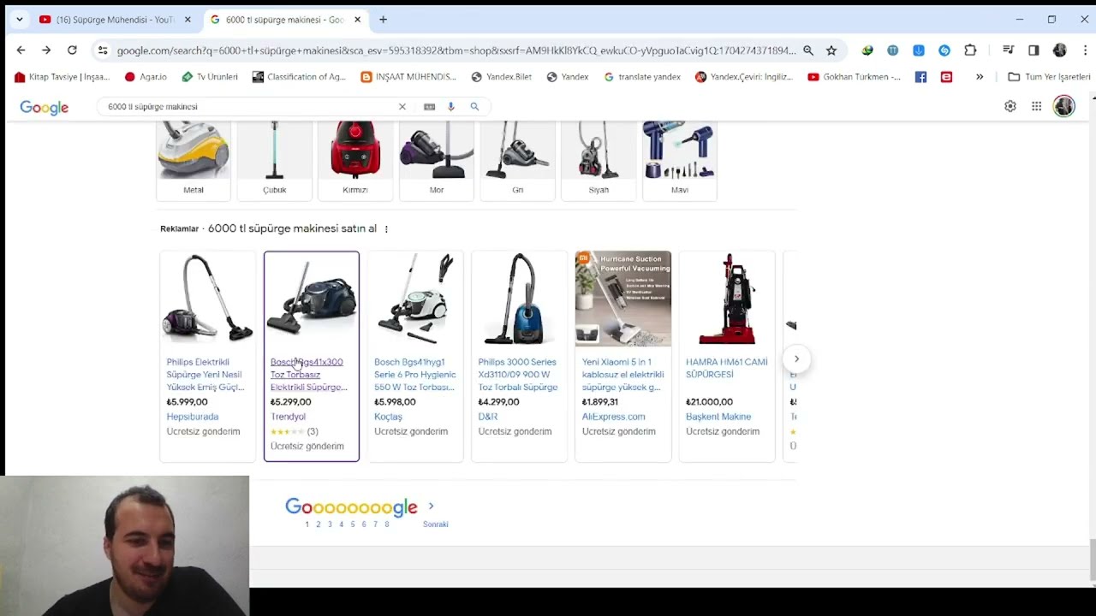The height and width of the screenshot is (616, 1096).
Task: Open HAMRA red vacuum product image
Action: (x=726, y=299)
